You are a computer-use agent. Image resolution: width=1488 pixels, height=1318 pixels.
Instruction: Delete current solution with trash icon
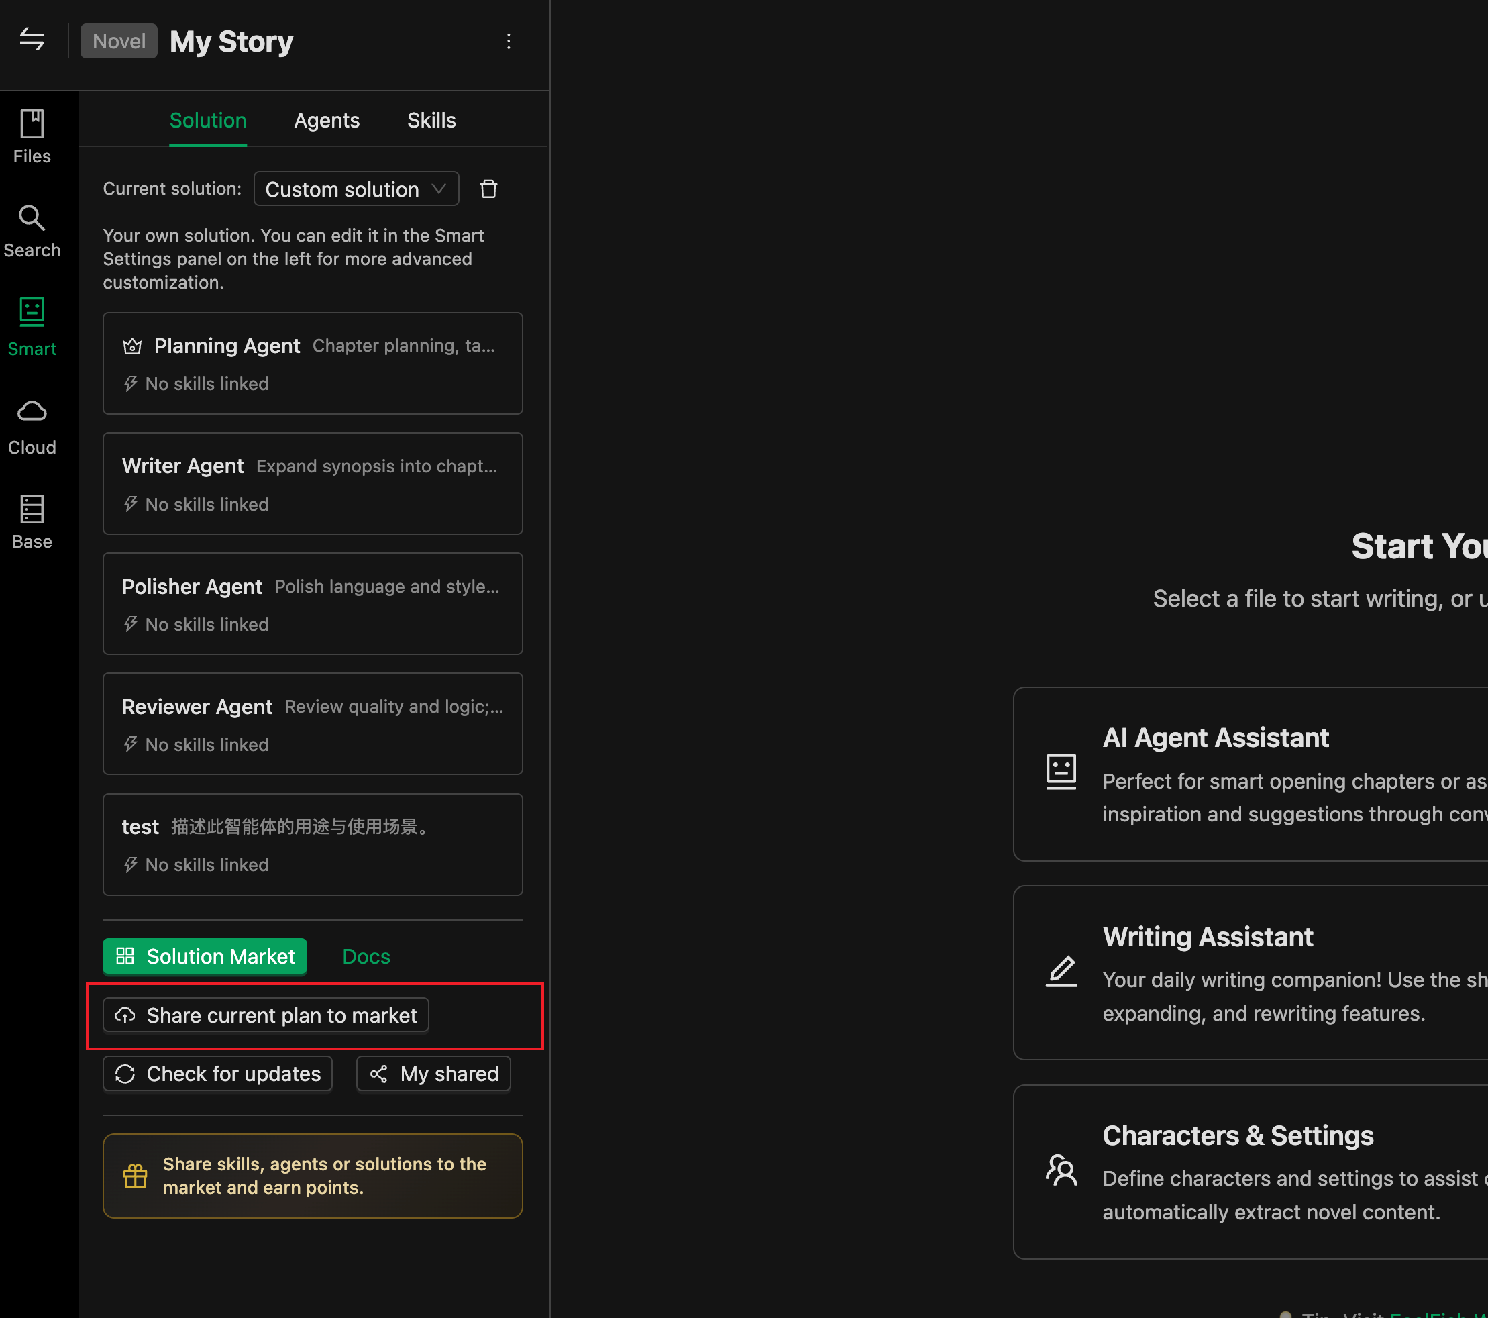[x=488, y=189]
